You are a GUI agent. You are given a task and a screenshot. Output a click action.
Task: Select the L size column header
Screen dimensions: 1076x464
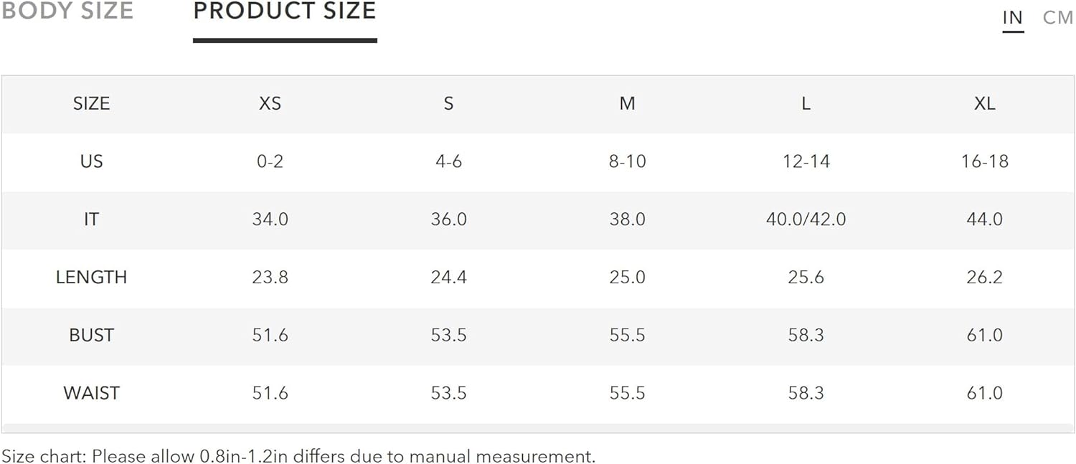(x=806, y=103)
